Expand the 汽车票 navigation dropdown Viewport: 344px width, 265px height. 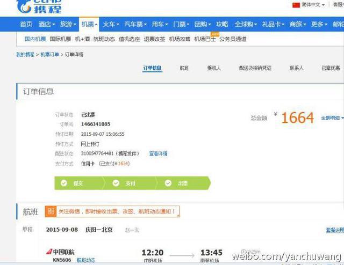pos(135,24)
